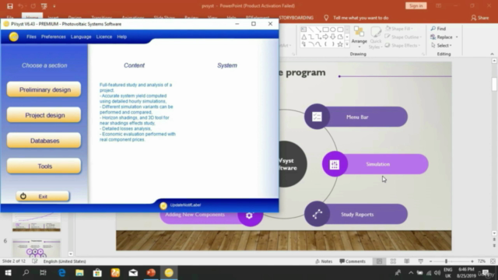Toggle the Notes pane in status bar

point(324,261)
